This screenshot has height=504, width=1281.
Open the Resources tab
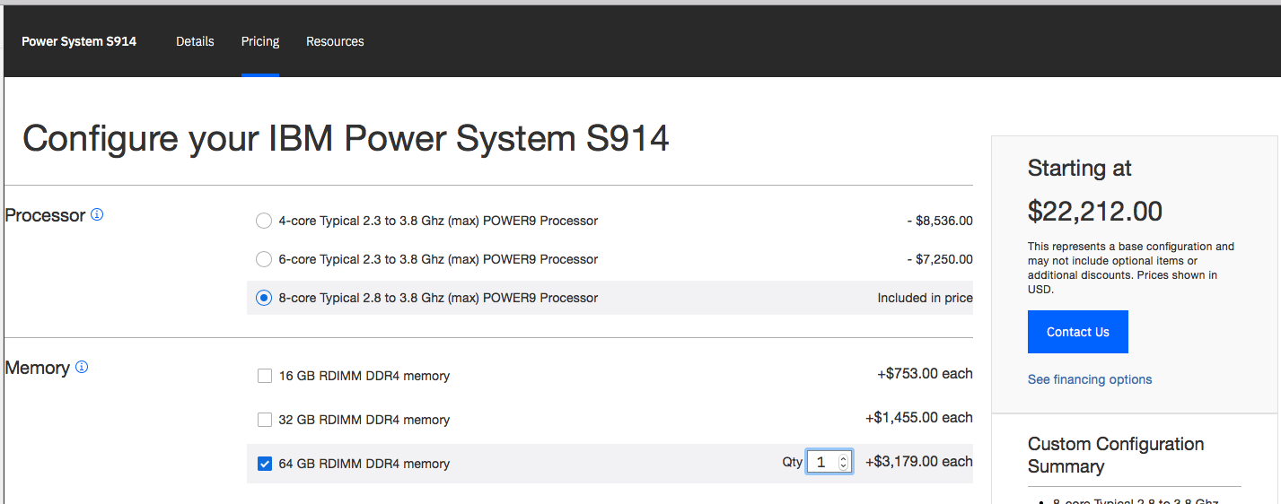coord(335,41)
